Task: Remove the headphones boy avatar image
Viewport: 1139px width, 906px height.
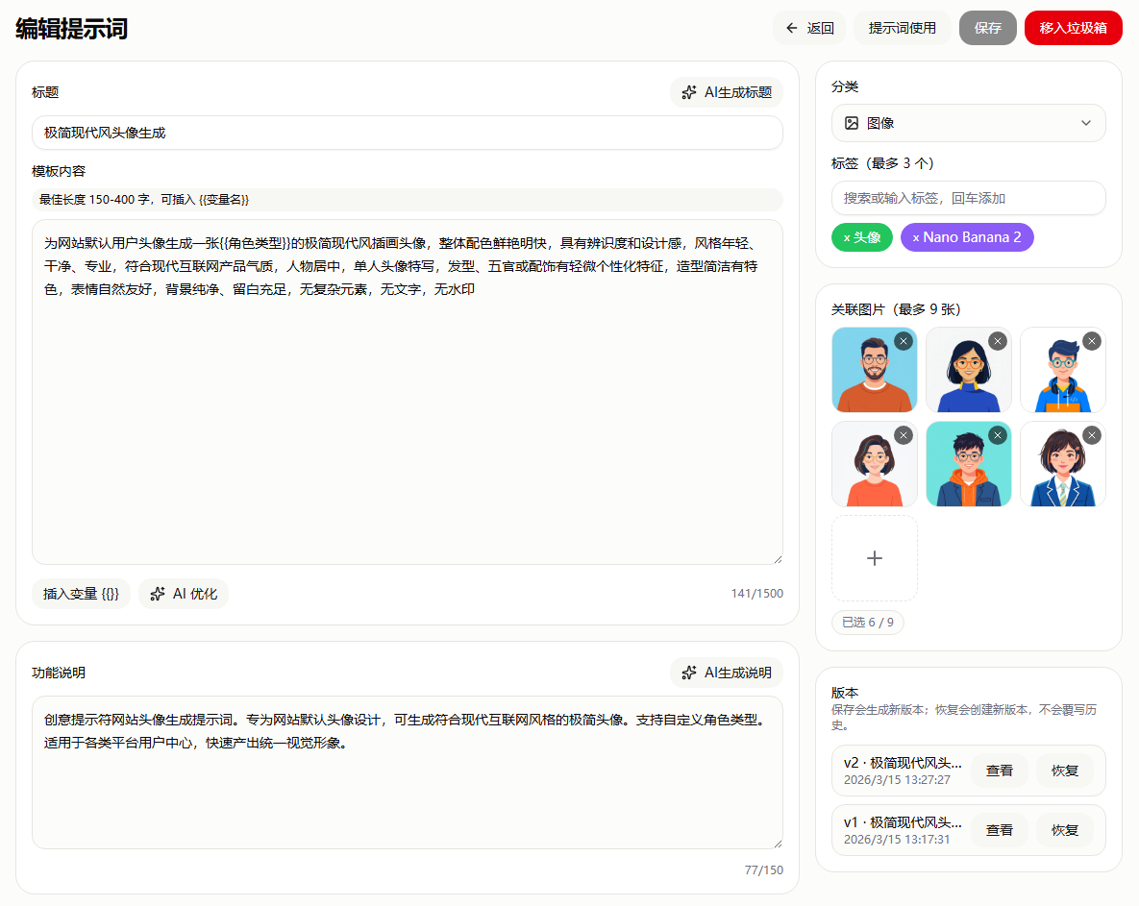Action: (1092, 341)
